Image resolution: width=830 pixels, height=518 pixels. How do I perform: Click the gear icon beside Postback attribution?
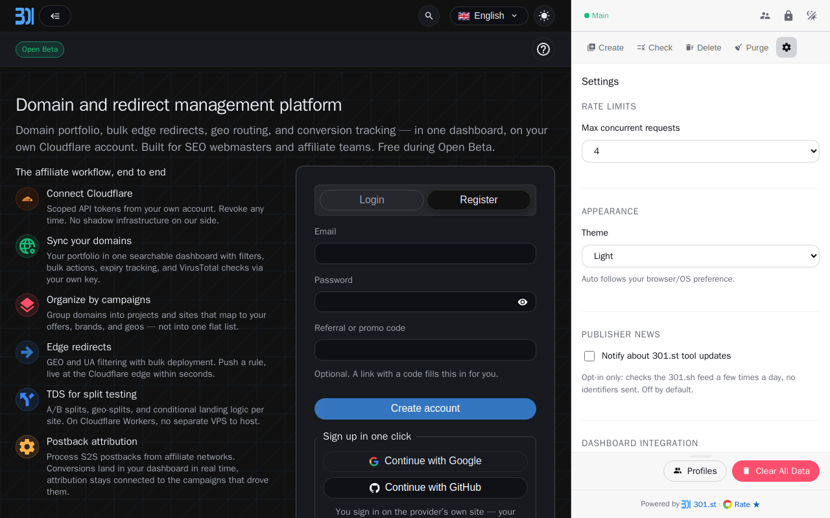pyautogui.click(x=27, y=447)
